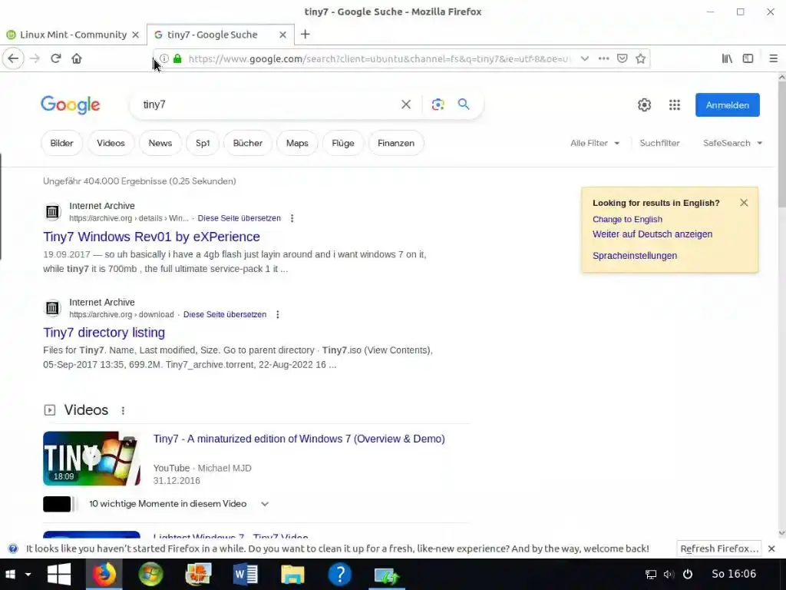This screenshot has height=590, width=786.
Task: Open the Windows-style start menu in taskbar
Action: (x=58, y=575)
